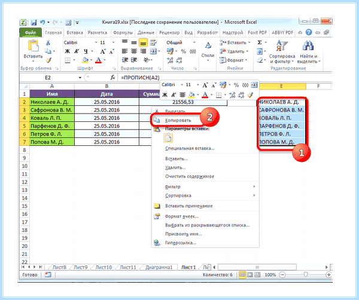Select cell A2 Николаев А. Д.
This screenshot has width=359, height=300.
[52, 102]
